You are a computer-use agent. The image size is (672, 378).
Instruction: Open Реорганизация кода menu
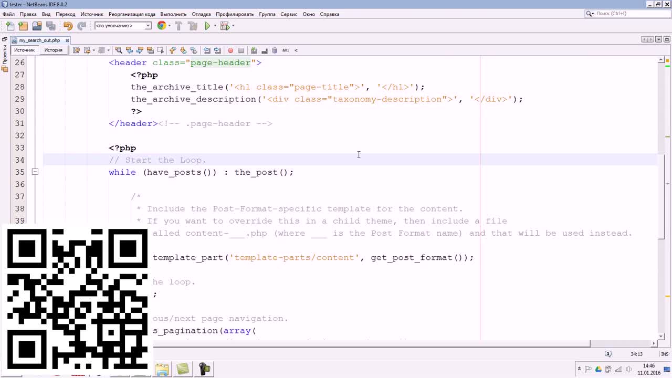(132, 14)
